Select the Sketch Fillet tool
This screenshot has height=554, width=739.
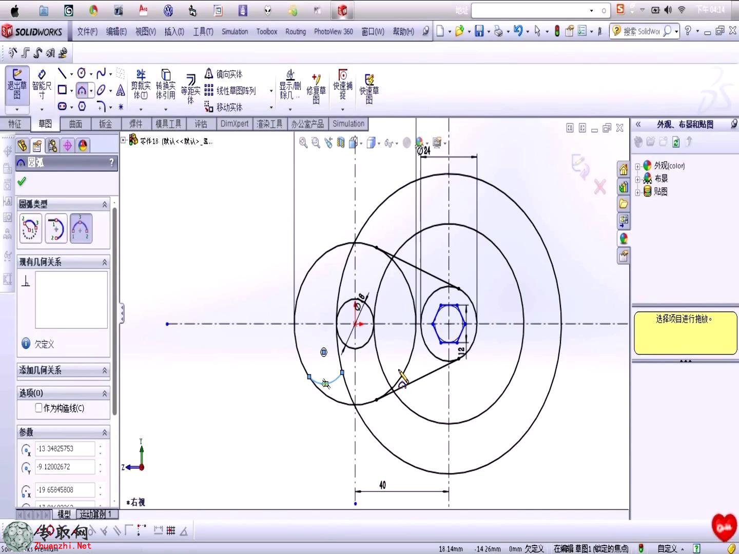point(101,106)
